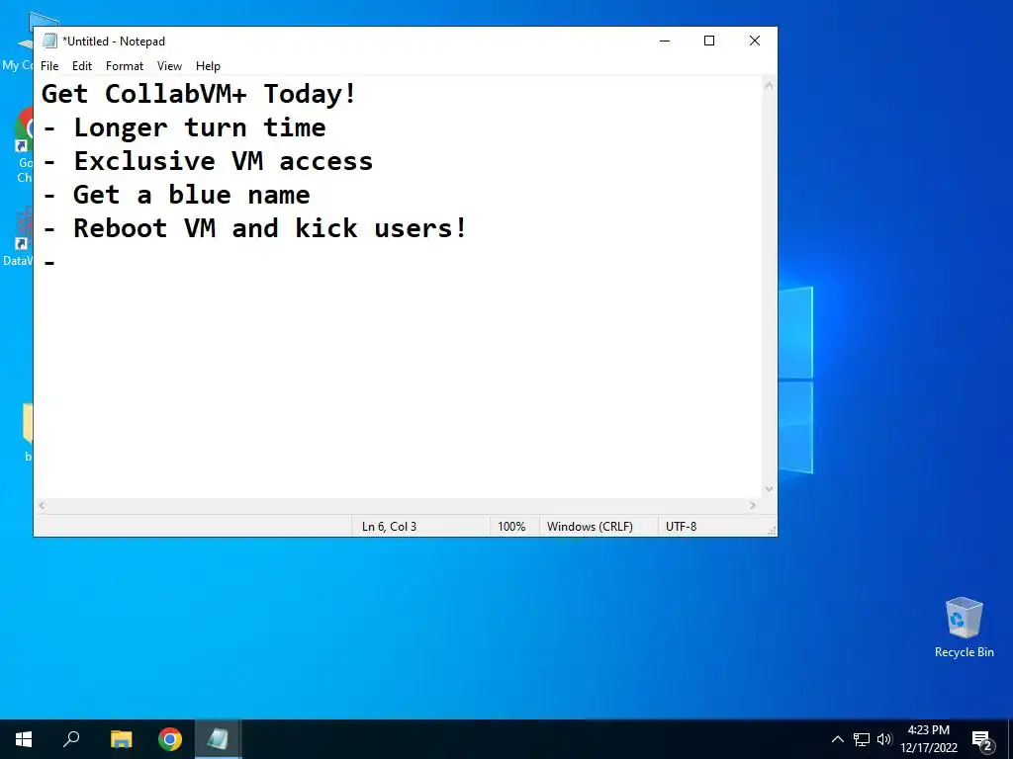Click the 'Get CollabVM+ Today!' line
The image size is (1013, 759).
click(x=198, y=94)
